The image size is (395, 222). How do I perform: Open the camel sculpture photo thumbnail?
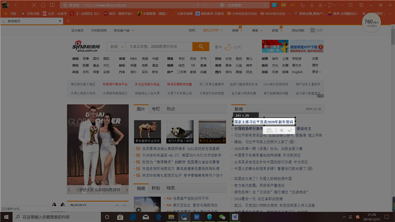point(147,132)
